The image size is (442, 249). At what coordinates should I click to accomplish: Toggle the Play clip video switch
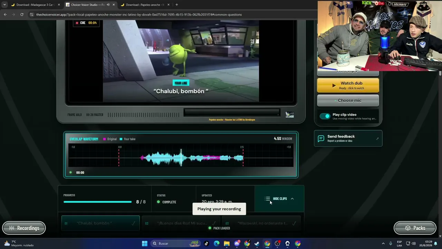pos(325,116)
